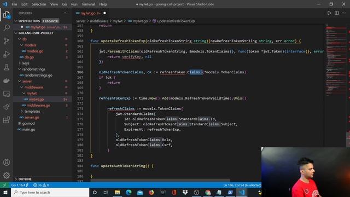Open the Remote Explorer view
This screenshot has height=197, width=350.
(7, 94)
